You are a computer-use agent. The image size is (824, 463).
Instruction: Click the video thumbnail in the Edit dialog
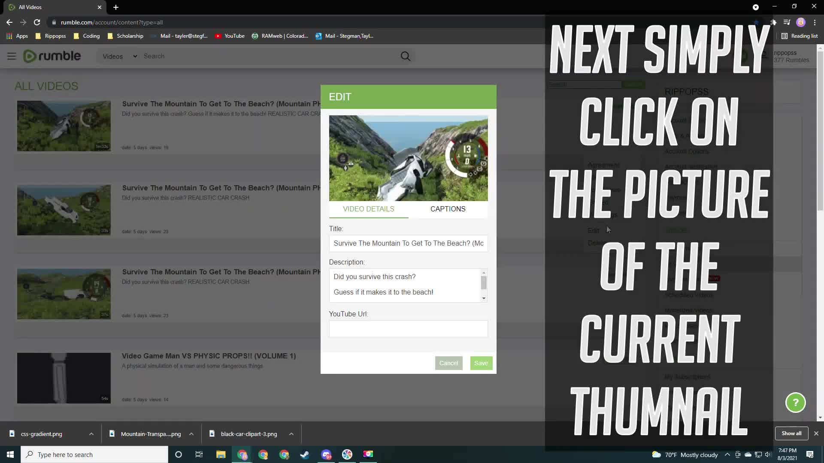click(x=408, y=158)
